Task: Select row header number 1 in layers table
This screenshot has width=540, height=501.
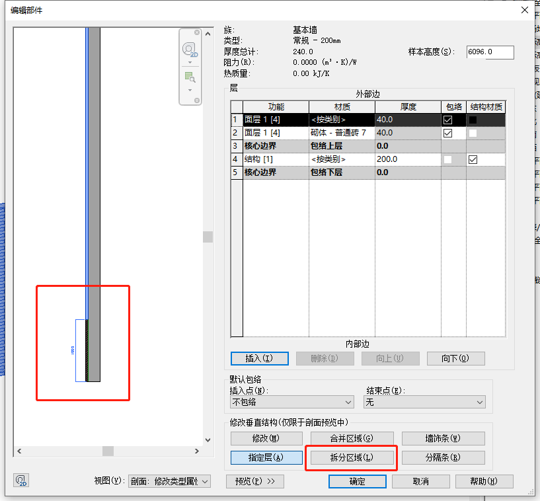Action: 237,120
